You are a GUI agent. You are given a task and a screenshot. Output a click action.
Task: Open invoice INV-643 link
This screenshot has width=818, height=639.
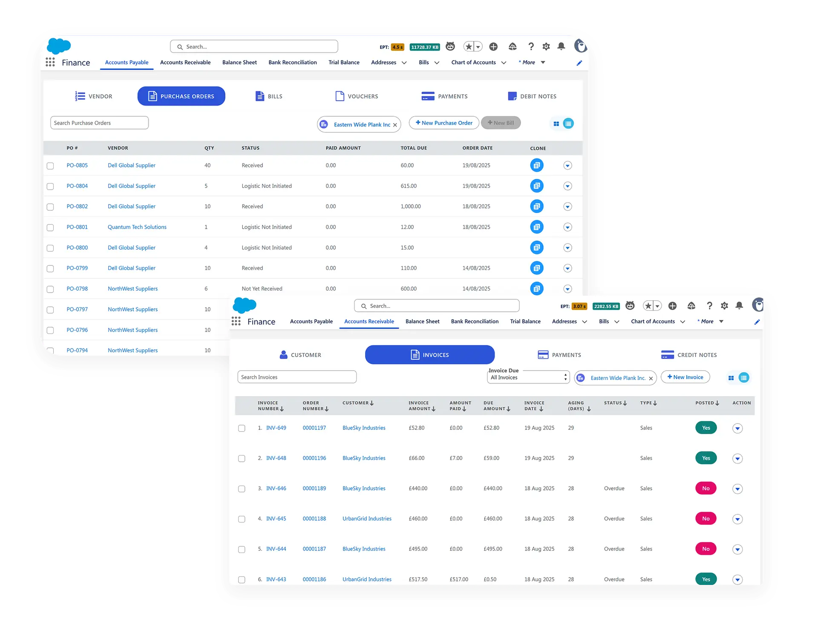click(x=276, y=579)
